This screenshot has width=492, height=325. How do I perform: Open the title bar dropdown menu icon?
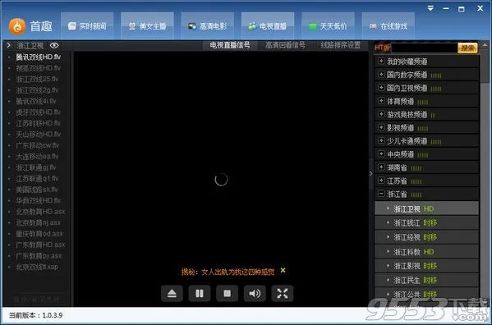(x=430, y=8)
